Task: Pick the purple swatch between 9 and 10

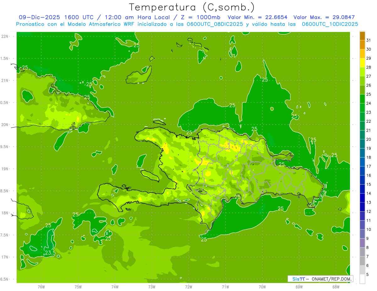Action: click(x=362, y=234)
